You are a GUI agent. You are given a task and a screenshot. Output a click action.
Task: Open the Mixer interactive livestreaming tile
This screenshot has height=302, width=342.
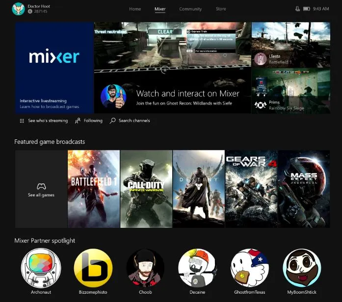tap(54, 68)
